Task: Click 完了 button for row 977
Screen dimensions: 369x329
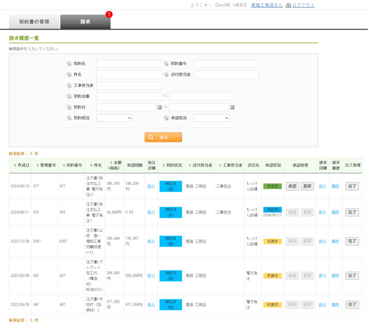Action: point(352,186)
